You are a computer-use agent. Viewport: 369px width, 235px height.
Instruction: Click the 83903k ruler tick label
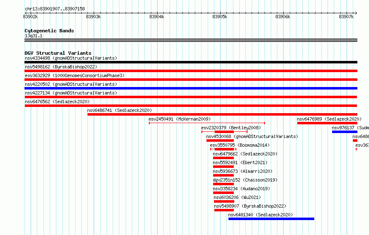point(93,17)
